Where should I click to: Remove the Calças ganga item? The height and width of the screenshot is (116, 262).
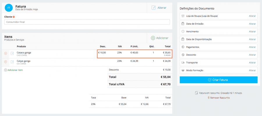tap(6, 62)
